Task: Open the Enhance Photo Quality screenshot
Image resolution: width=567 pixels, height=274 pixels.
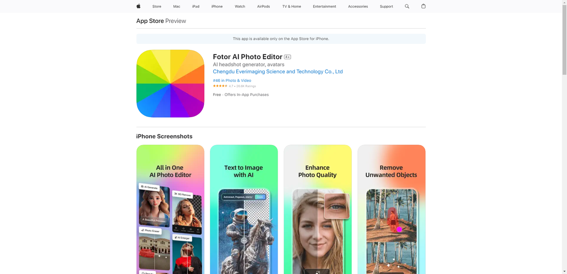Action: (x=318, y=209)
